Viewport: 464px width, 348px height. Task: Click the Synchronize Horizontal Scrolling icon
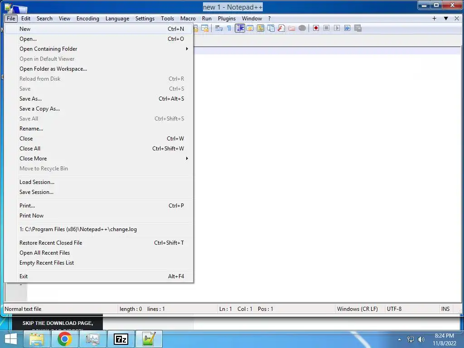click(x=205, y=28)
